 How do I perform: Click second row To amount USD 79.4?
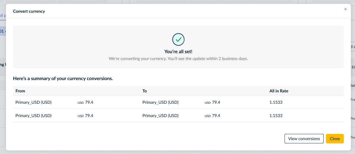(x=212, y=116)
